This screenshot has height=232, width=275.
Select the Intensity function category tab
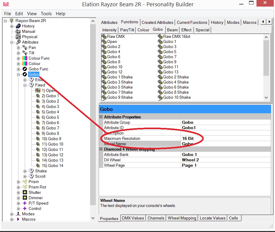[x=109, y=30]
